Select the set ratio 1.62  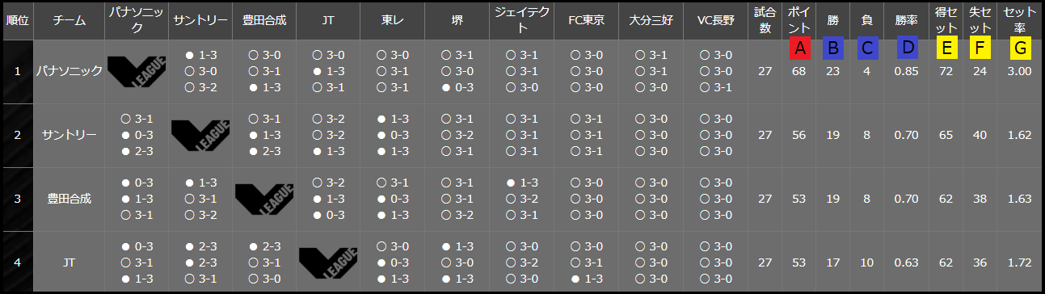point(1020,135)
